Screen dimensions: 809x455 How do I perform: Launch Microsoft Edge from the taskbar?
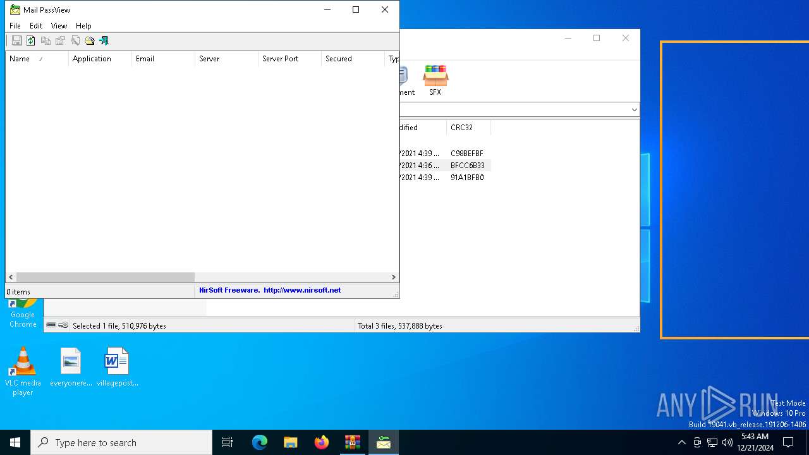point(260,442)
